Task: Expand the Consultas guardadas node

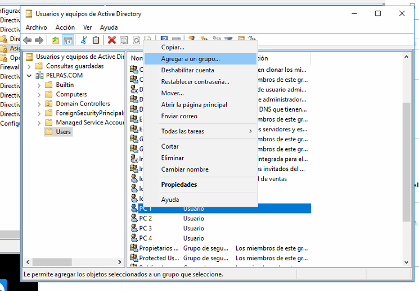Action: pyautogui.click(x=29, y=66)
